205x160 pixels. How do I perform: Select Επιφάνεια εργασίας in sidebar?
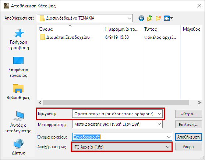(x=18, y=67)
